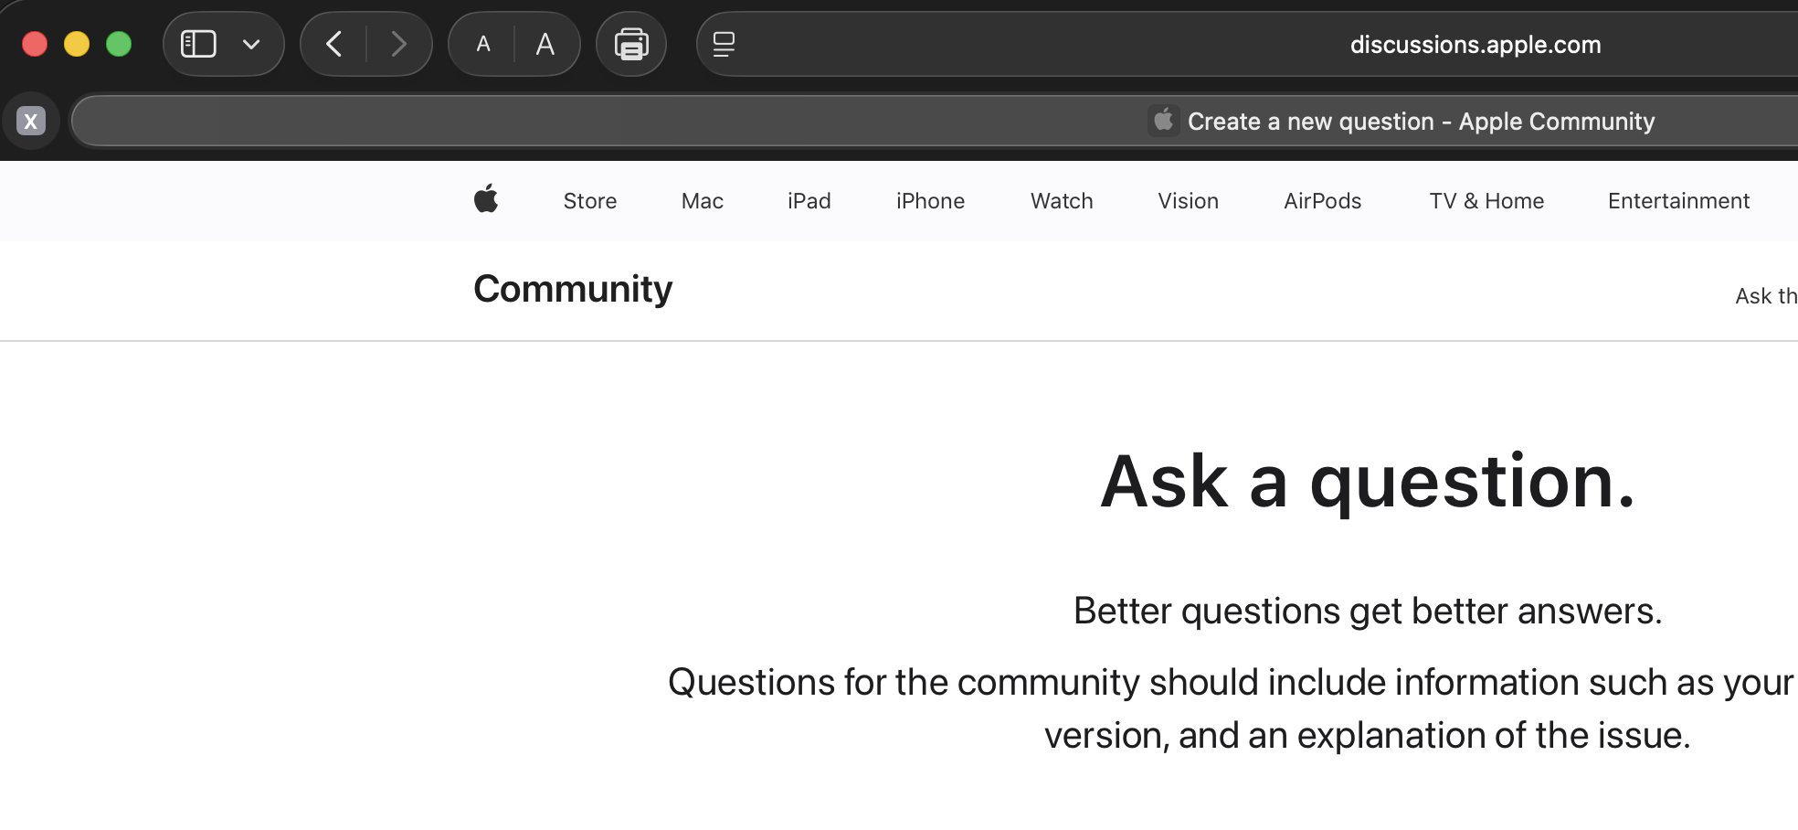Navigate to the iPad section

809,201
